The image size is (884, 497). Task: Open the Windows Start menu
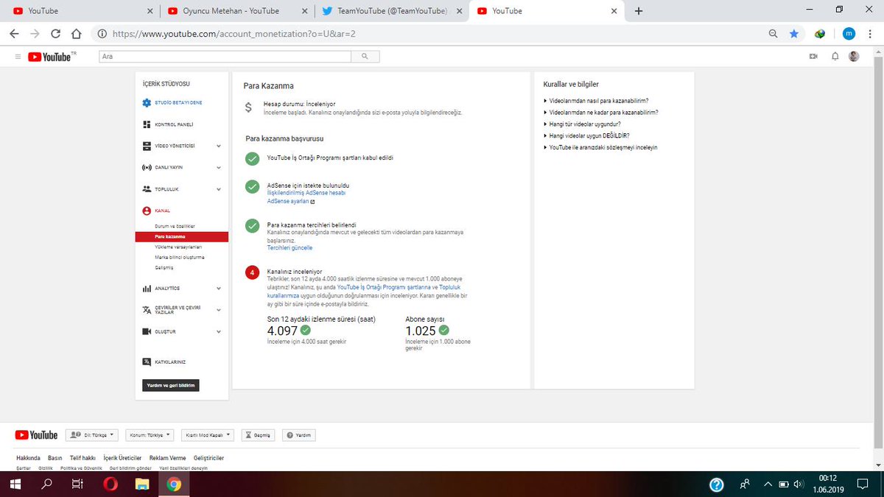click(15, 484)
